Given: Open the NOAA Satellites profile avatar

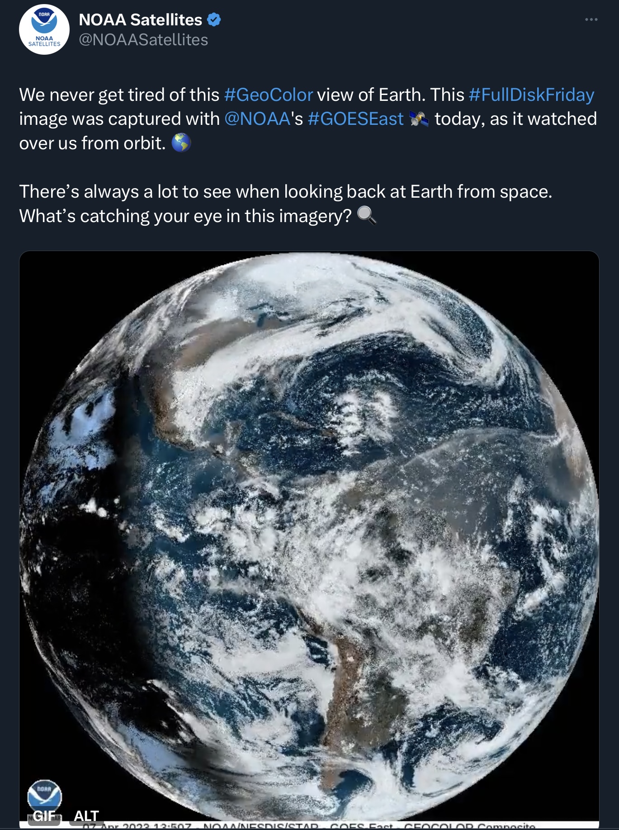Looking at the screenshot, I should click(x=44, y=29).
